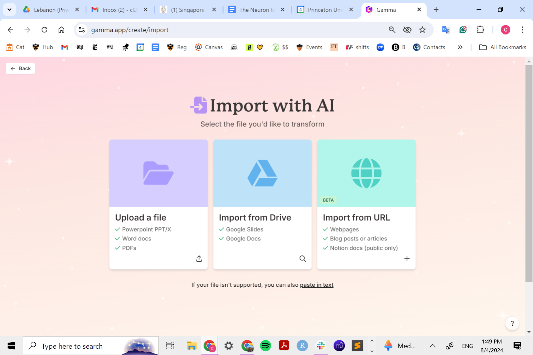Open Slack from the taskbar
The height and width of the screenshot is (355, 533).
(x=321, y=346)
